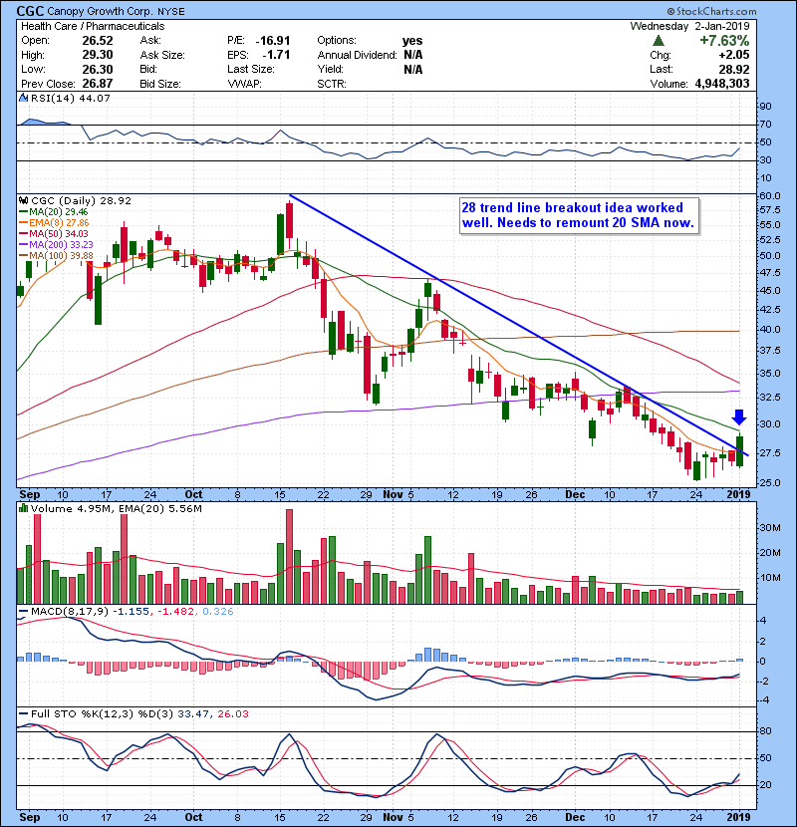Click the percent change +7.63%
The height and width of the screenshot is (827, 797).
[x=724, y=41]
